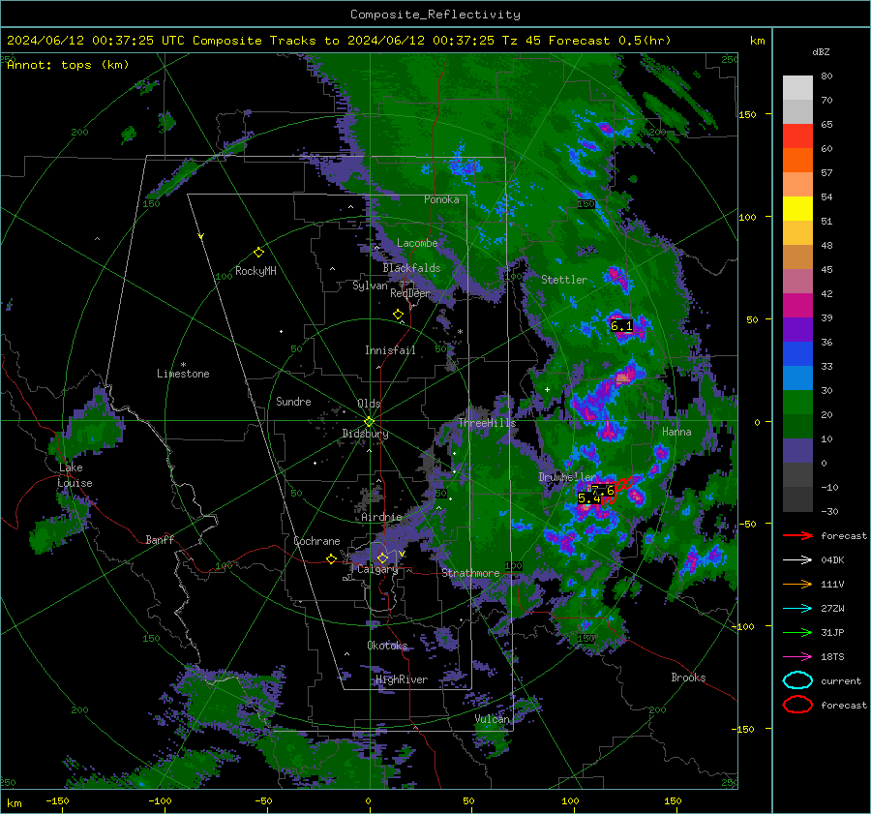Screen dimensions: 871x814
Task: Click the yellow diamond marker near RockyMH
Action: pos(258,253)
